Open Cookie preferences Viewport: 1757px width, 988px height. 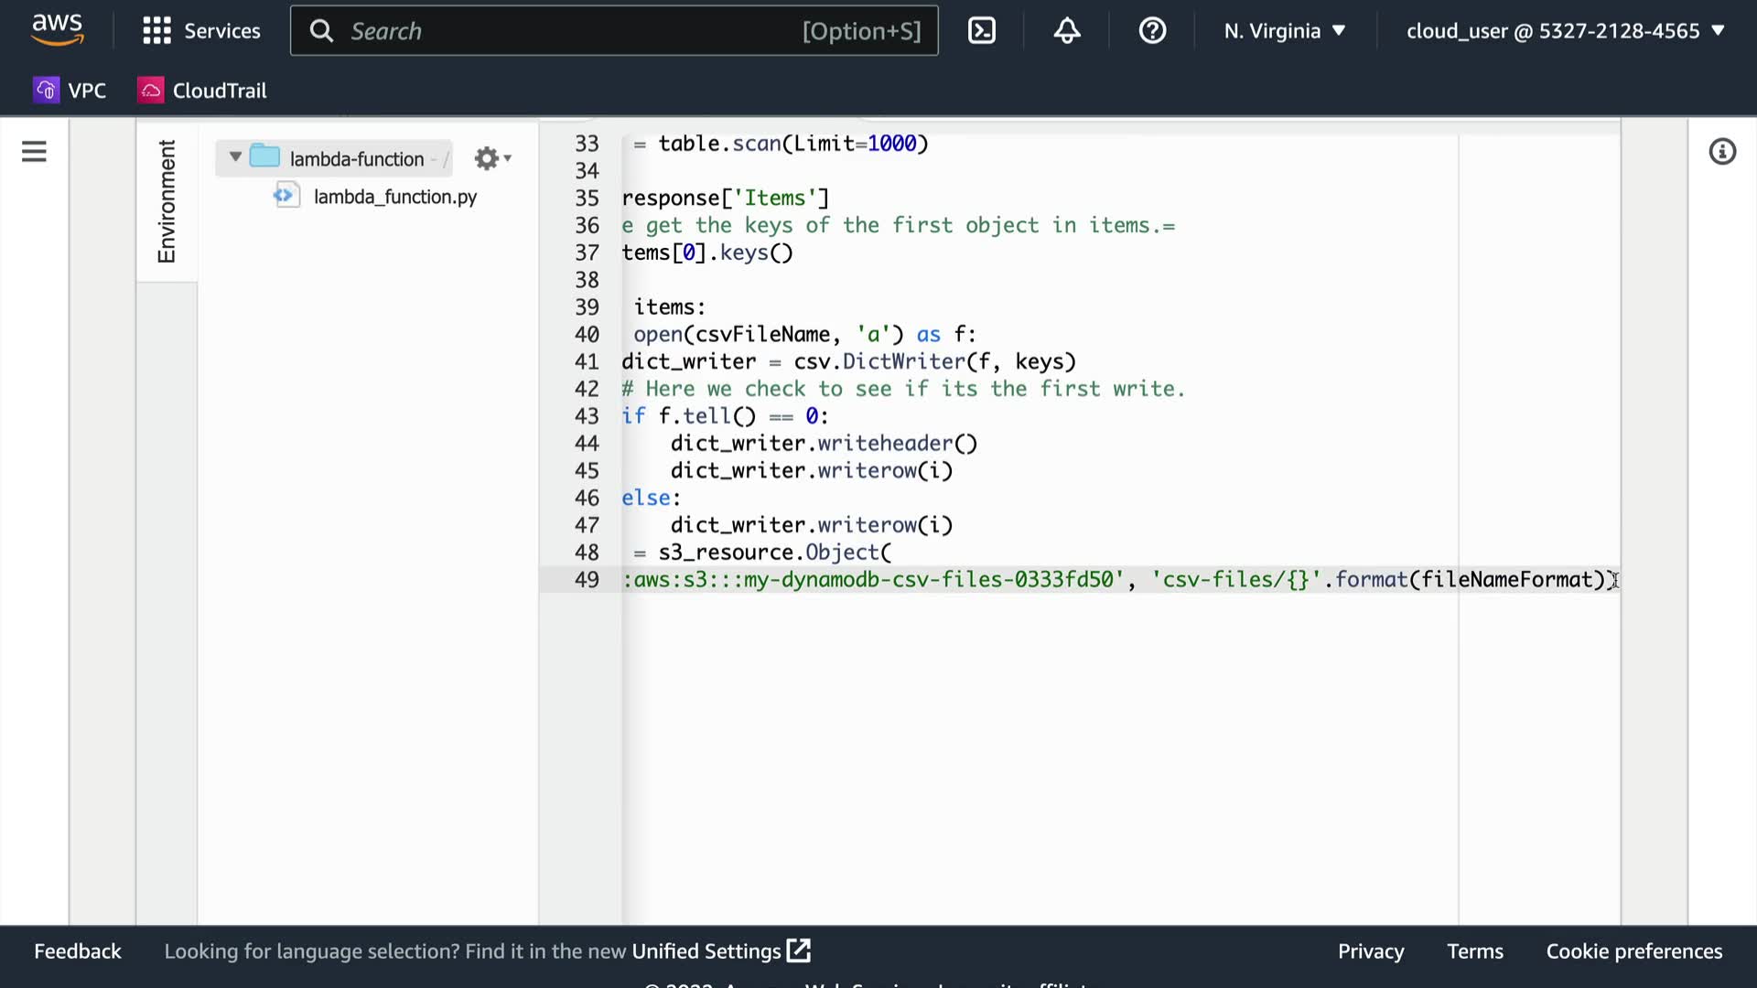point(1633,951)
